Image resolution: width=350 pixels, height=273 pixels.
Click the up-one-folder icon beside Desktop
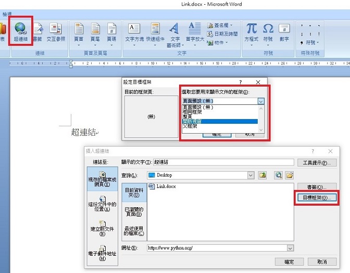264,175
